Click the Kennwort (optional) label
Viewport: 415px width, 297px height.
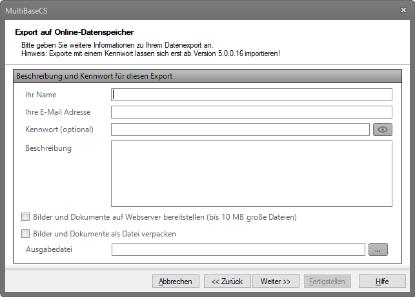point(59,129)
